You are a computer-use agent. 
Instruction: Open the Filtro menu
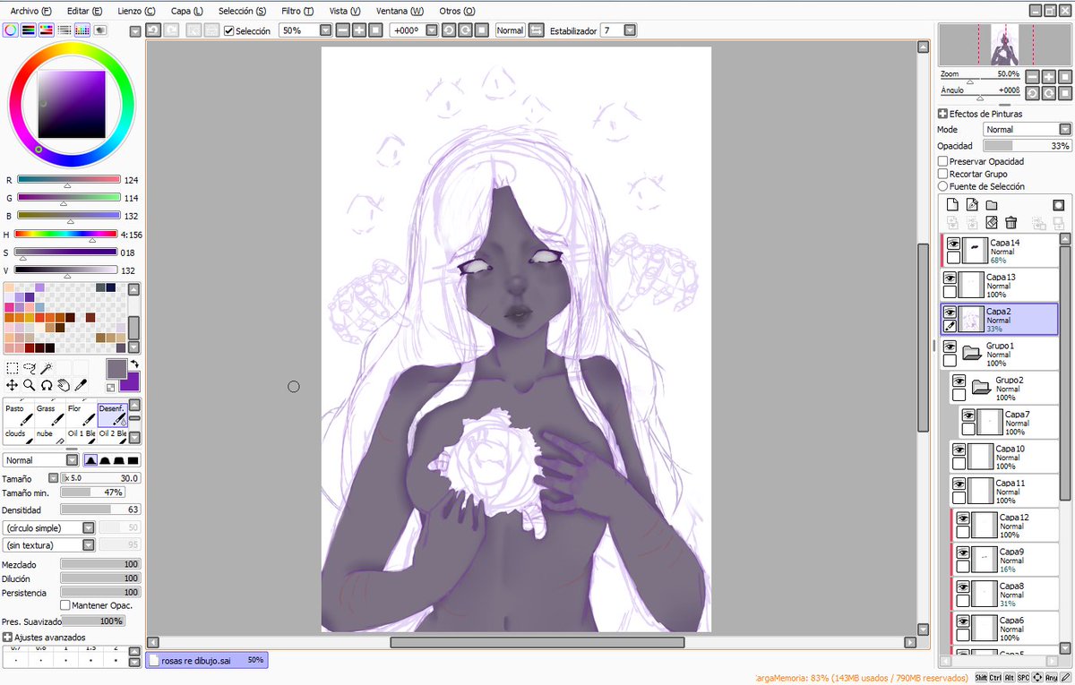coord(297,11)
